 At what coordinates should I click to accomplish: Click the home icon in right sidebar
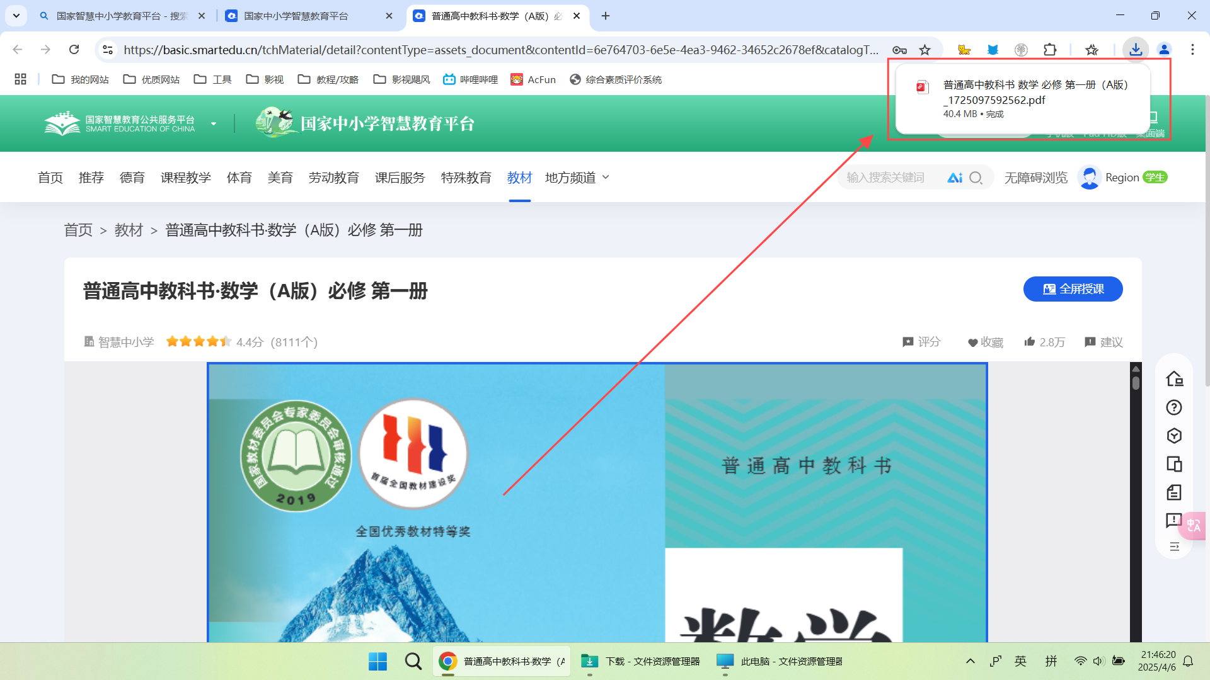tap(1174, 378)
